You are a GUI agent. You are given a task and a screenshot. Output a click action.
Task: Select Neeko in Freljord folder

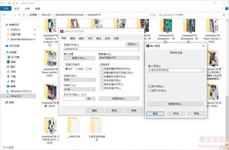pyautogui.click(x=50, y=32)
